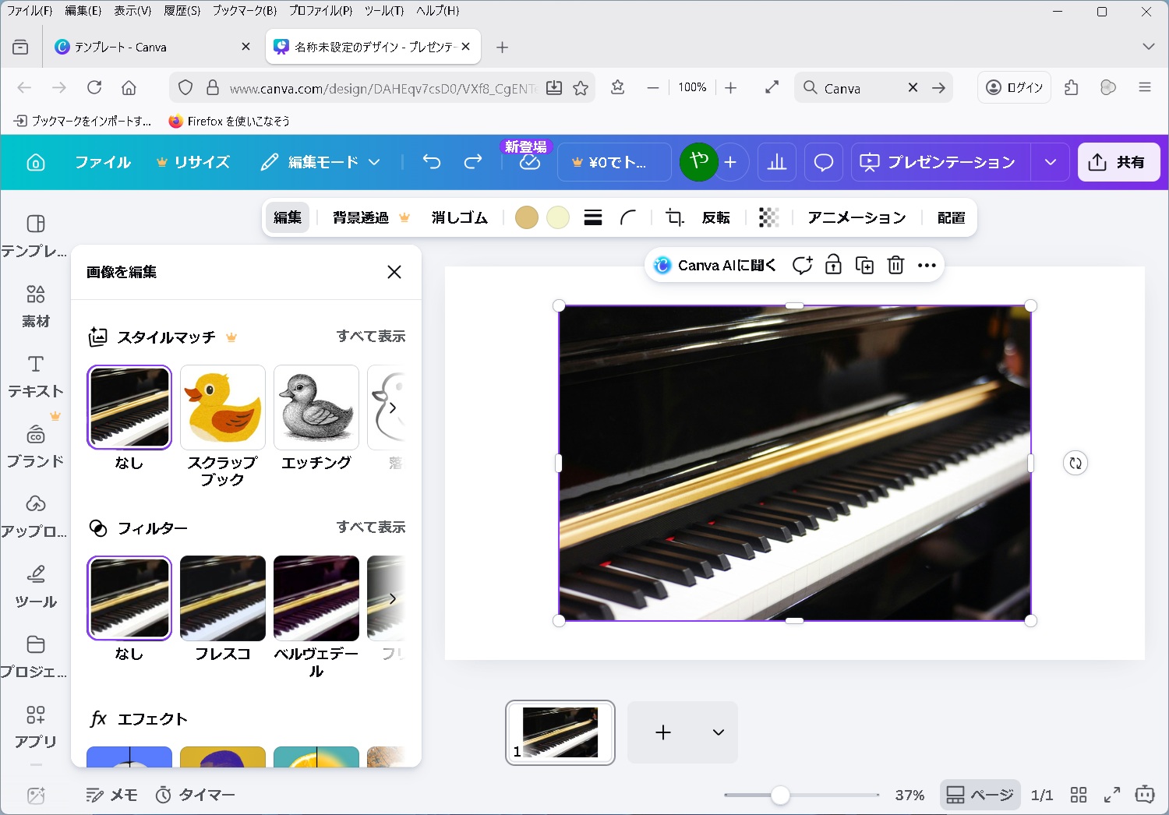Click the crop icon in image toolbar

tap(674, 218)
